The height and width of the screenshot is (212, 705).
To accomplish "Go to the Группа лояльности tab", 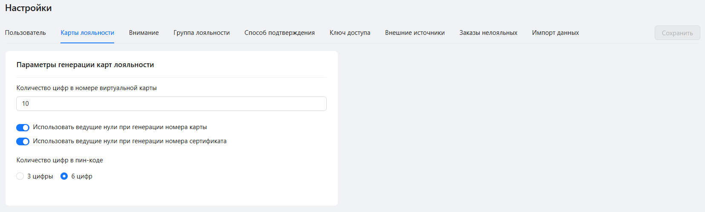I will point(201,33).
